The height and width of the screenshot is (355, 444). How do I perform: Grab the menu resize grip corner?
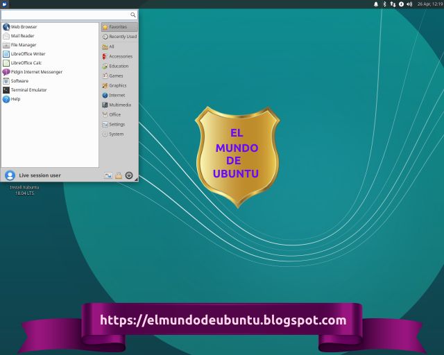pos(136,180)
